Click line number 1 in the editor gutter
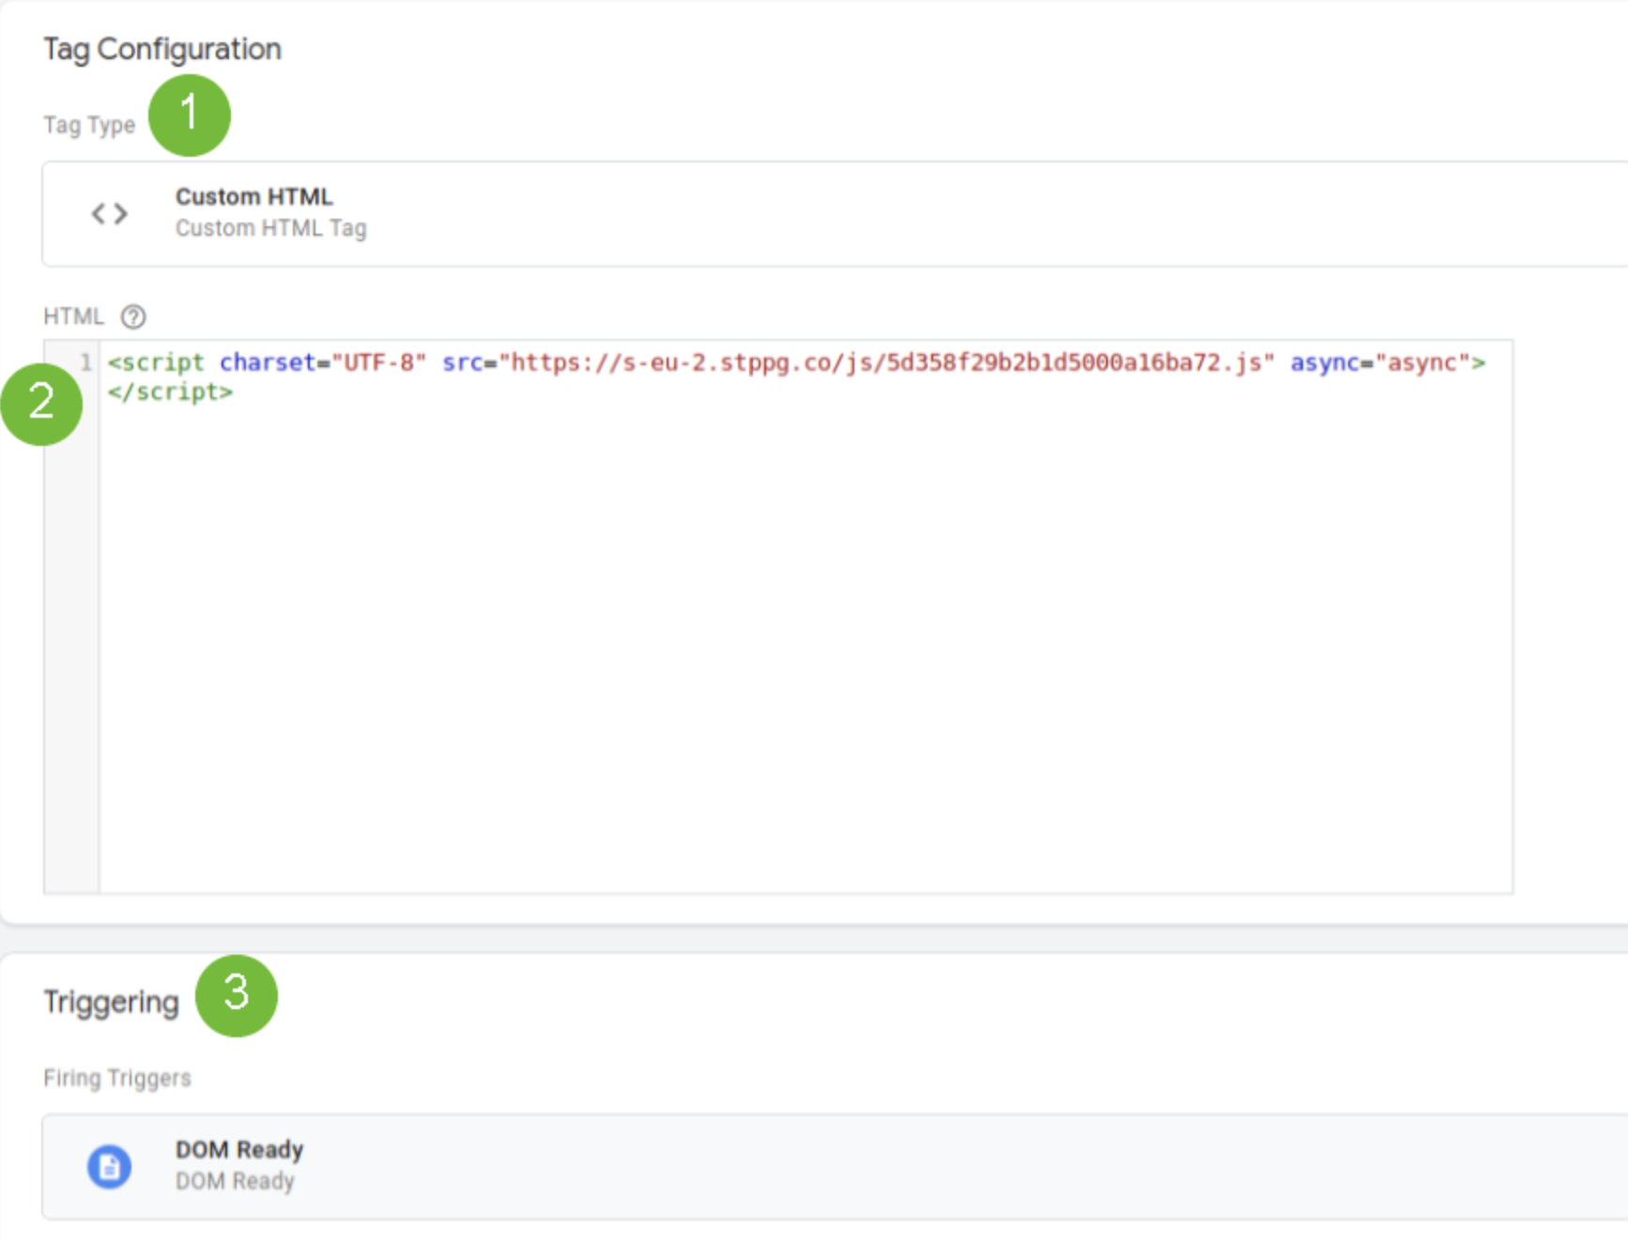The width and height of the screenshot is (1628, 1241). 85,362
